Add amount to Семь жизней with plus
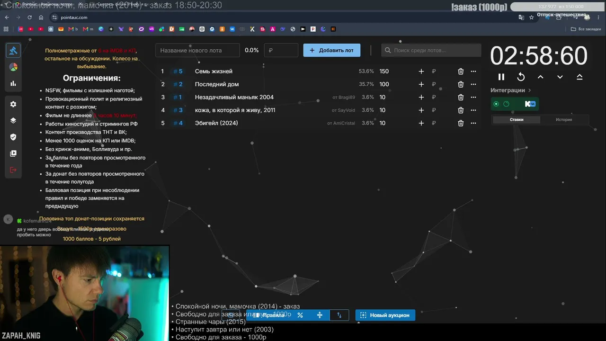606x341 pixels. click(421, 72)
